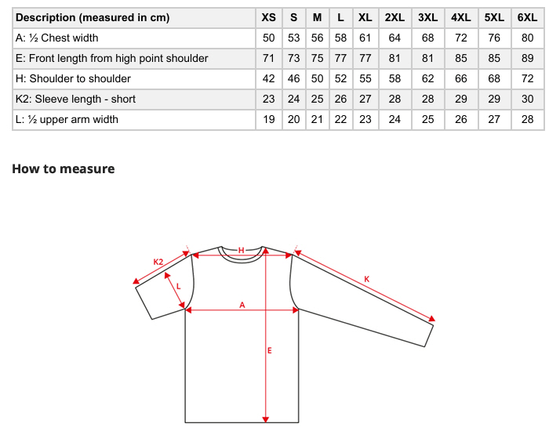
Task: Click the shoulder to shoulder value for 2XL
Action: 394,78
